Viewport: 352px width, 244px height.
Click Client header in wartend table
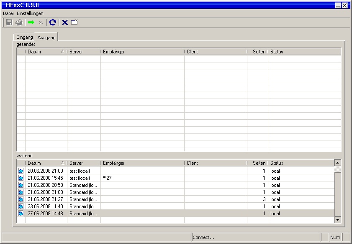pos(216,163)
